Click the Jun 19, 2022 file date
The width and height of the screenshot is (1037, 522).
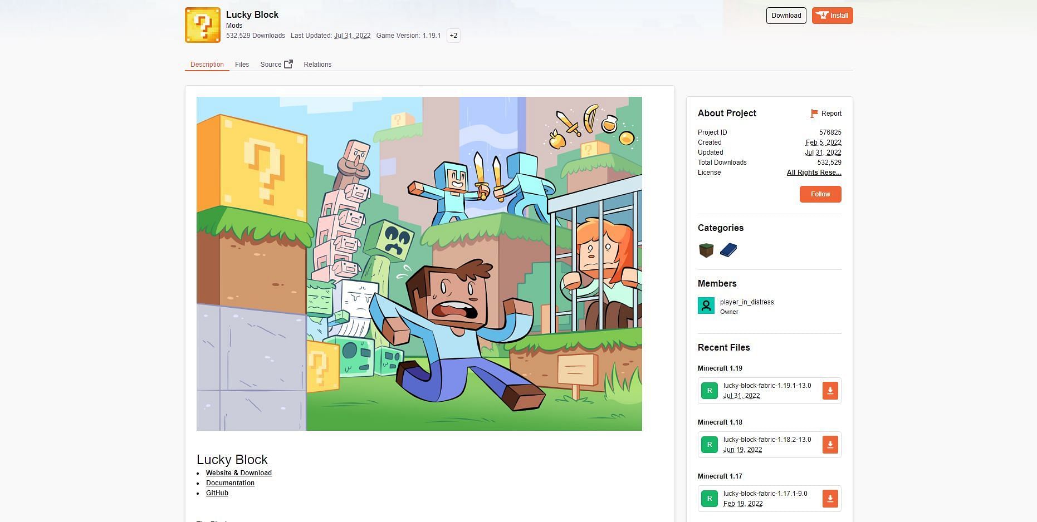point(742,450)
